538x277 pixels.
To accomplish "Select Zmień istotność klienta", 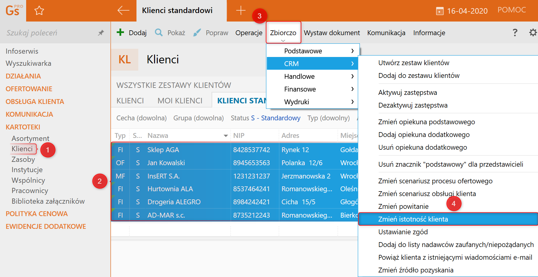I will point(448,219).
